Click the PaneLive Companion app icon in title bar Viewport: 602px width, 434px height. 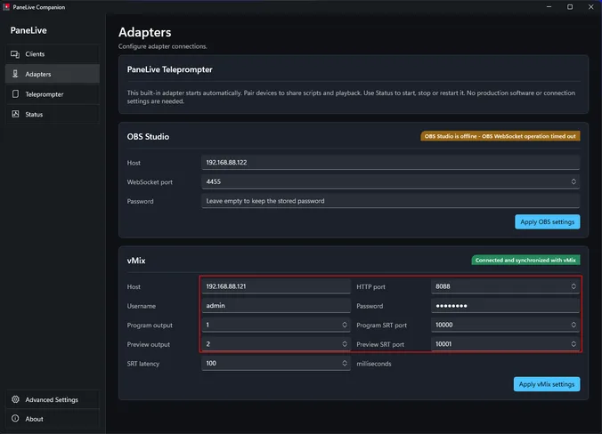click(x=6, y=7)
